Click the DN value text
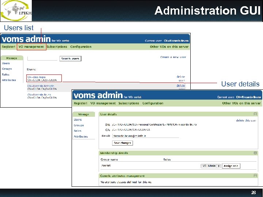This screenshot has height=197, width=263. click(x=154, y=125)
